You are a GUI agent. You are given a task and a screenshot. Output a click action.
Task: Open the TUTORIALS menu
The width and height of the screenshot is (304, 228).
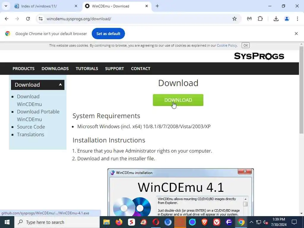point(87,69)
